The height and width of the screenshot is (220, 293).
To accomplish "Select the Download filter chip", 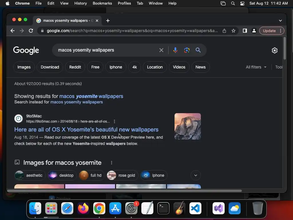I will pyautogui.click(x=50, y=67).
